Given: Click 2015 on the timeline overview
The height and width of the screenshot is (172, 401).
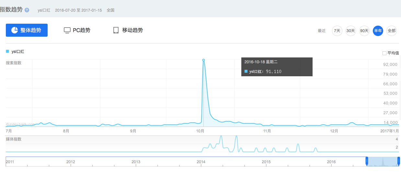Looking at the screenshot, I should click(x=266, y=162).
